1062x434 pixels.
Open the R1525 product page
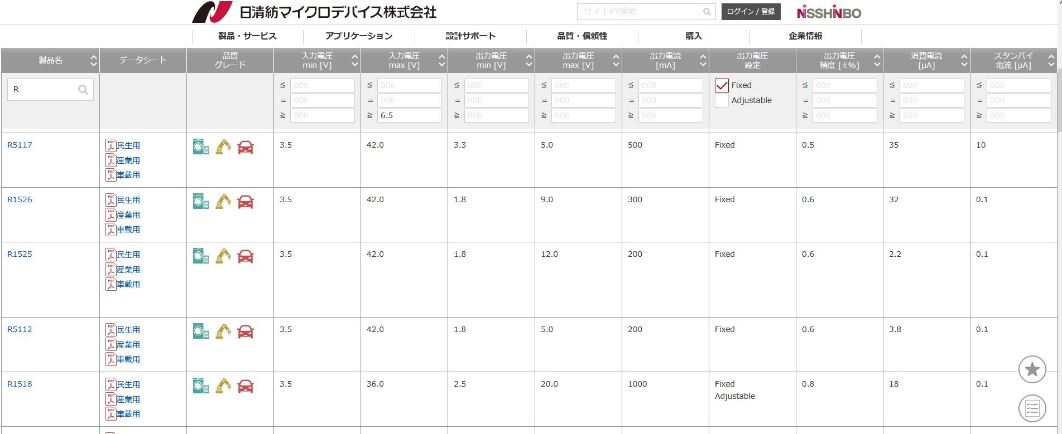click(x=20, y=254)
